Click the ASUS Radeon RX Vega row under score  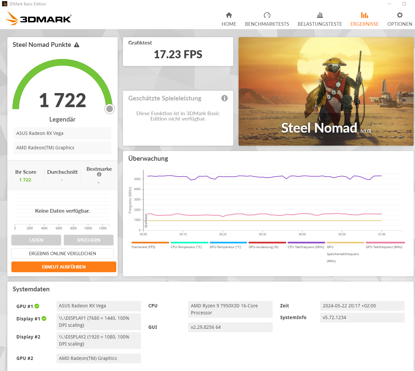pyautogui.click(x=62, y=133)
